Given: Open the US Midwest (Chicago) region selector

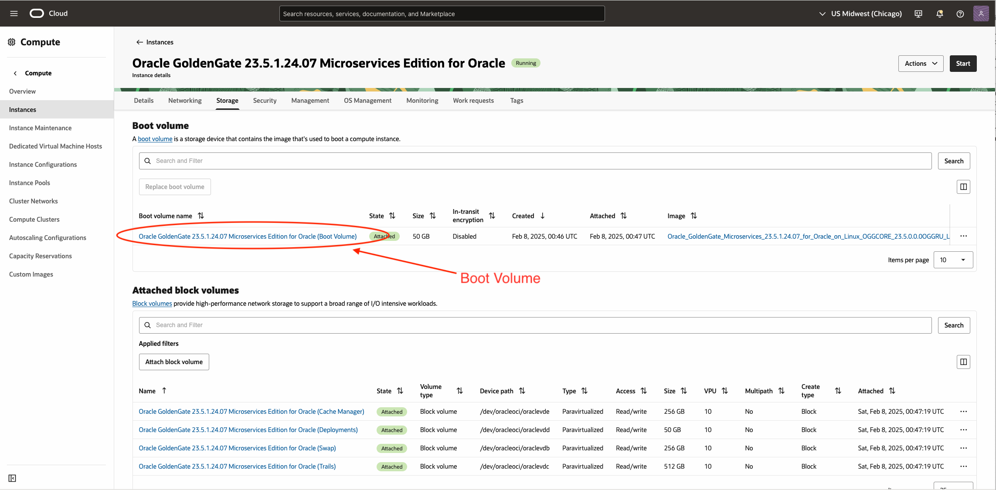Looking at the screenshot, I should tap(860, 14).
